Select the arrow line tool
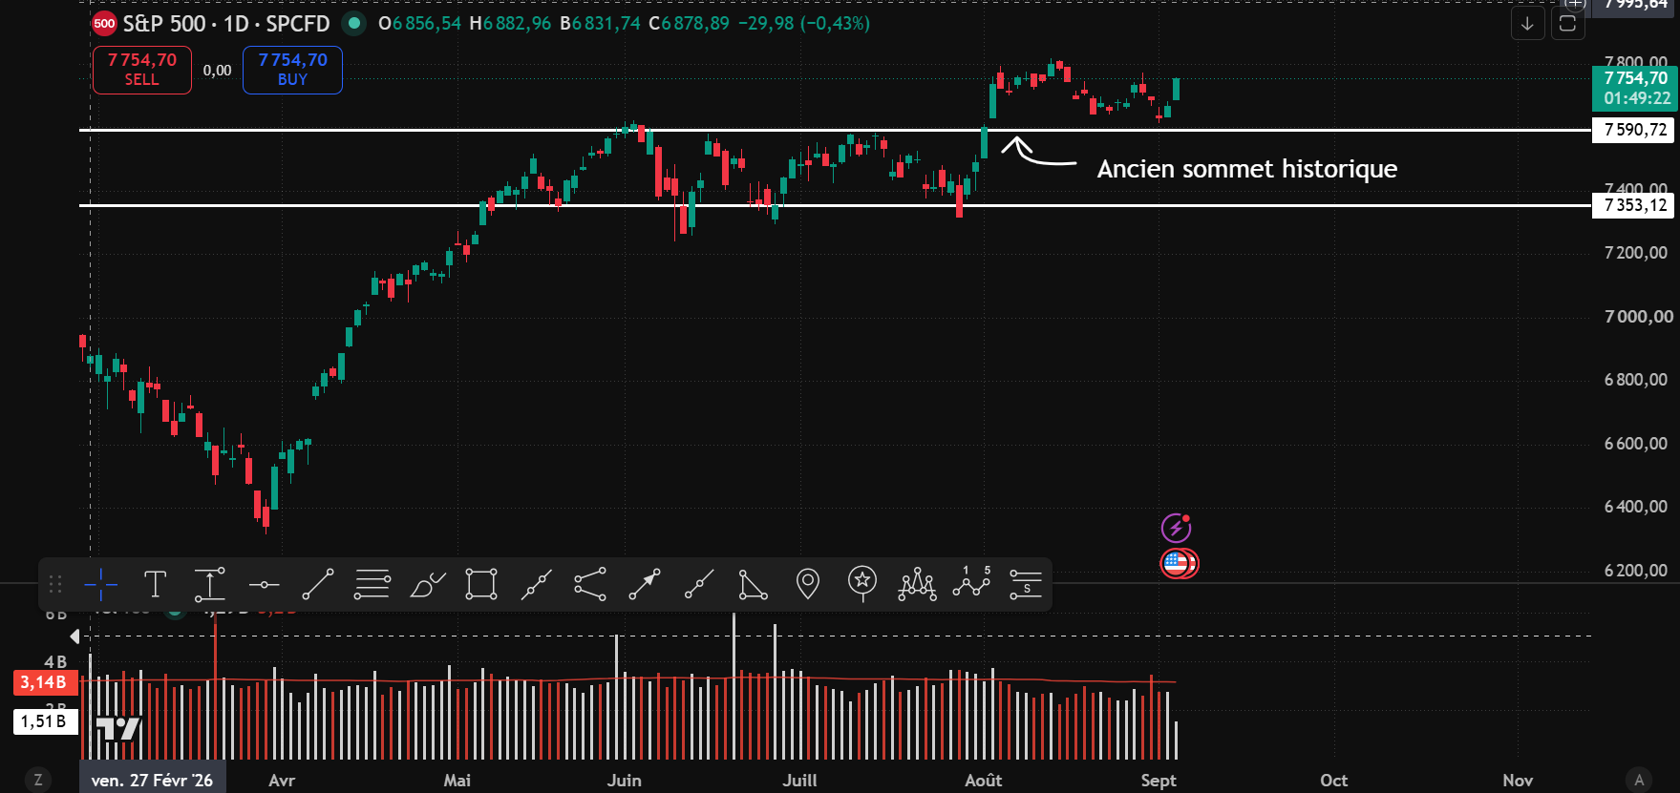This screenshot has height=793, width=1680. [x=645, y=584]
